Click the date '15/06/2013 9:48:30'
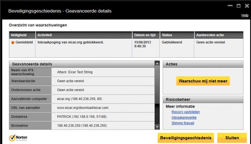The height and width of the screenshot is (144, 251). (x=142, y=44)
